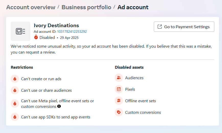Viewport: 222px width, 133px height.
Task: Click the Custom conversions tag icon
Action: point(119,112)
